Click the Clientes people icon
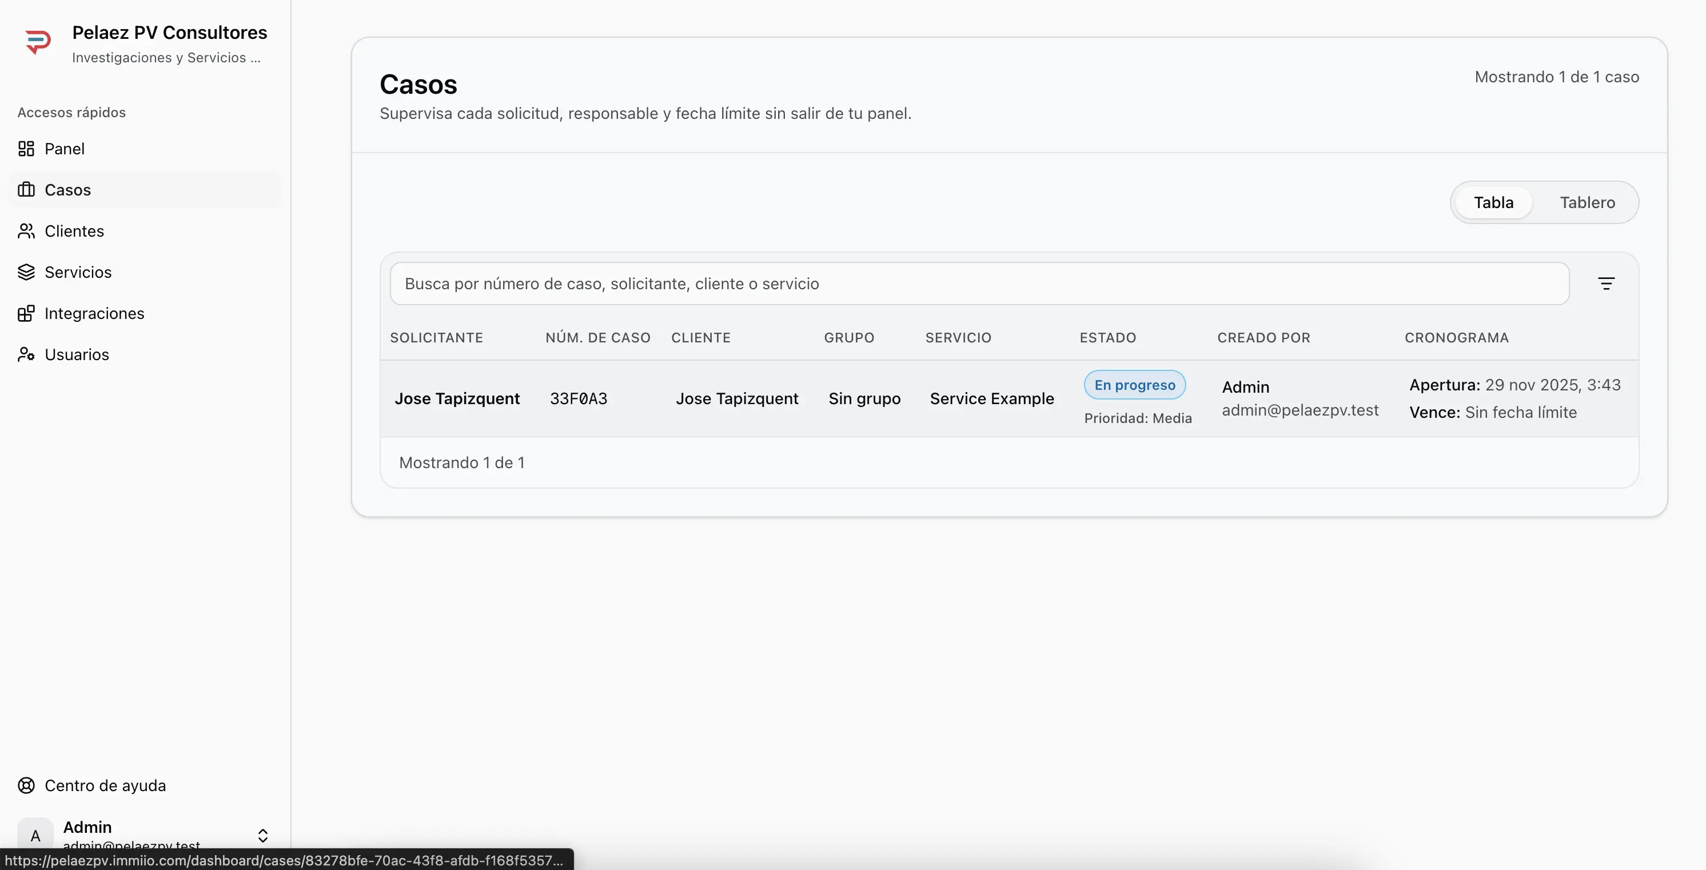This screenshot has height=870, width=1706. (26, 231)
